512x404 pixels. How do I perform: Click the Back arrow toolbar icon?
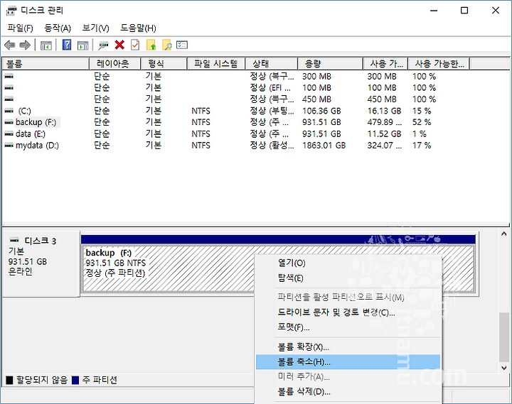click(10, 45)
